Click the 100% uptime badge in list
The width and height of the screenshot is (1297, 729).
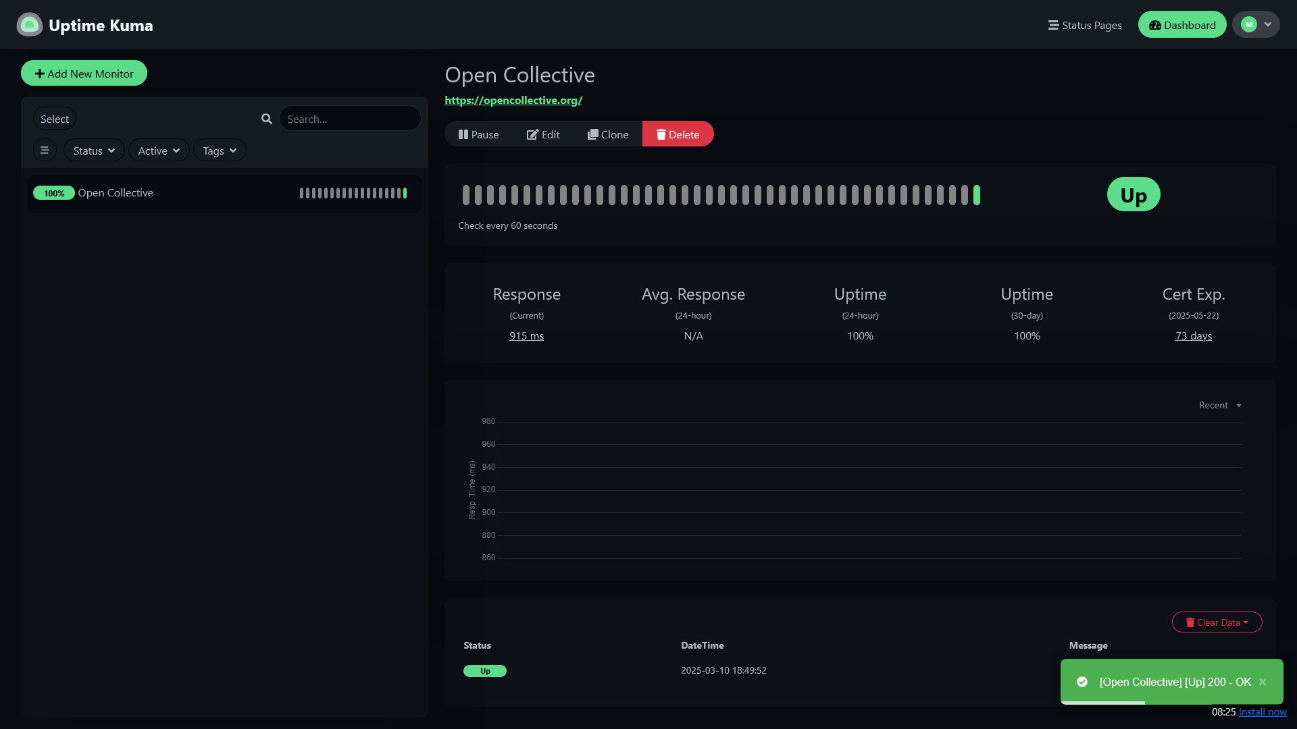[54, 193]
